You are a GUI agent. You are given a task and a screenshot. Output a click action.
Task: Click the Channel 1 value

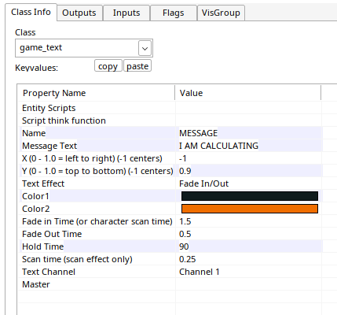[200, 272]
